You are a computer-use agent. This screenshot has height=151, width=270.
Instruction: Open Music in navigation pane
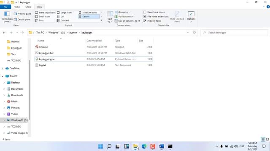pos(12,102)
